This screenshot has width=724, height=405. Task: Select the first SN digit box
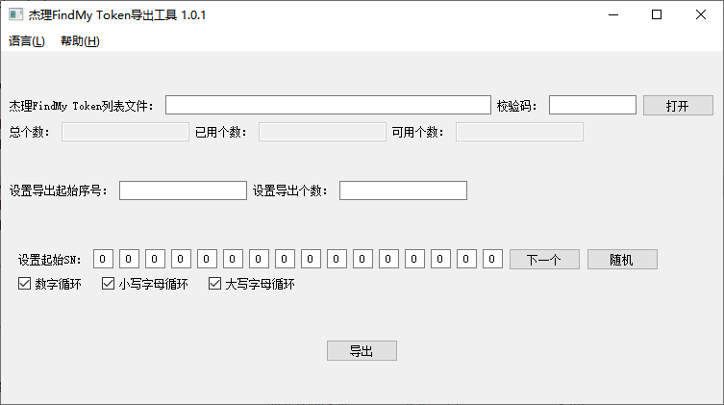point(103,259)
